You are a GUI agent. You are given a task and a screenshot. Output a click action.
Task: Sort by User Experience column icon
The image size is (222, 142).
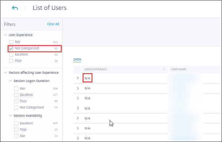pos(164,69)
